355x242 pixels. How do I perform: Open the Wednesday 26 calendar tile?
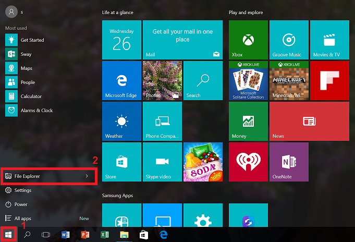pos(121,40)
